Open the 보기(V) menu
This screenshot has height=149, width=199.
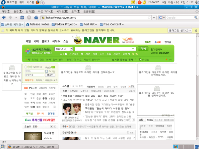coord(30,11)
